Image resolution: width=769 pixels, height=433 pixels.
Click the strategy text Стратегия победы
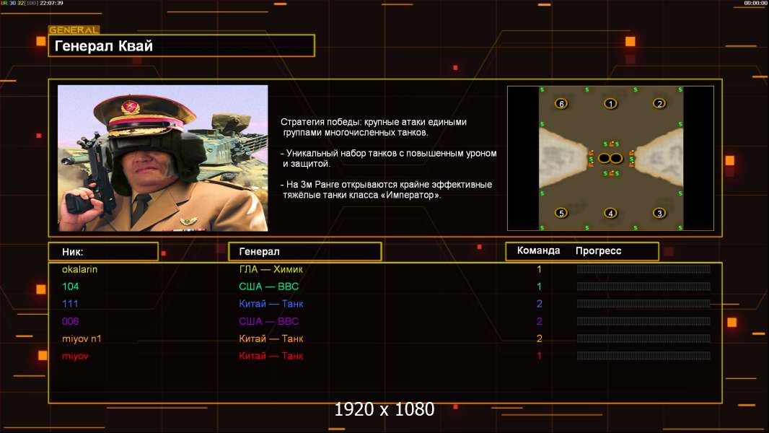pos(374,127)
